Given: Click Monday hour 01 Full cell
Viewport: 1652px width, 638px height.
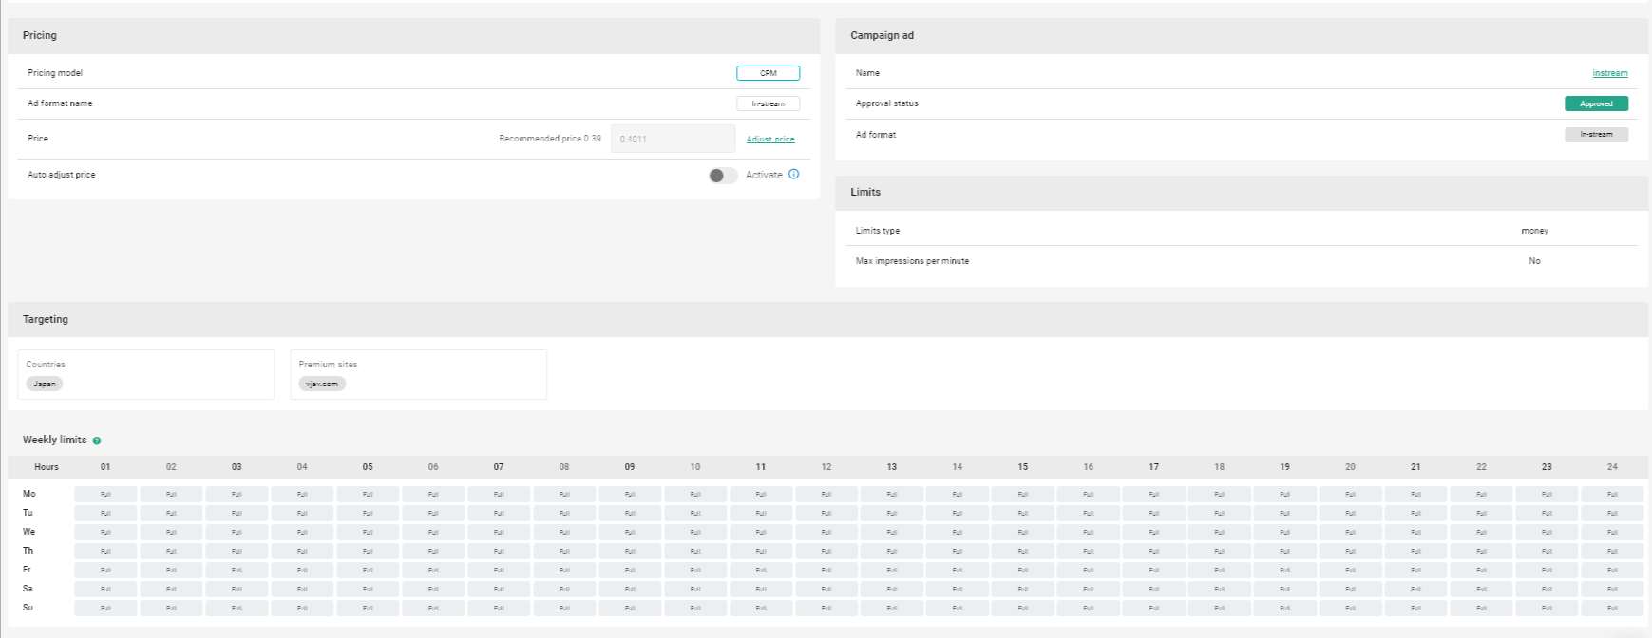Looking at the screenshot, I should (105, 494).
